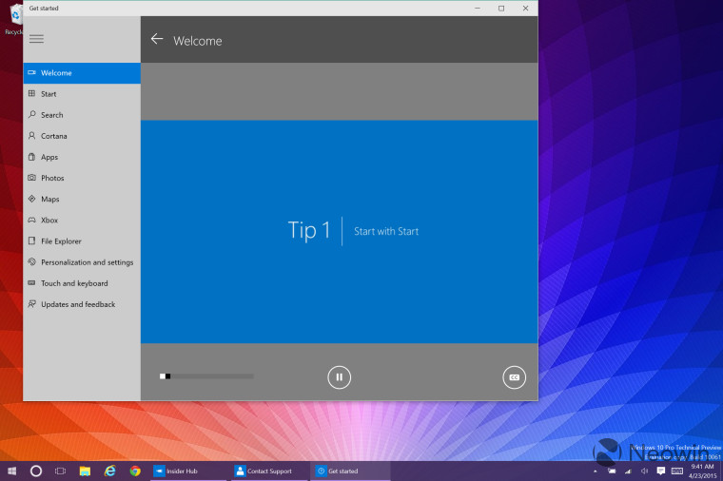Open Task View on taskbar
This screenshot has width=723, height=481.
coord(60,471)
